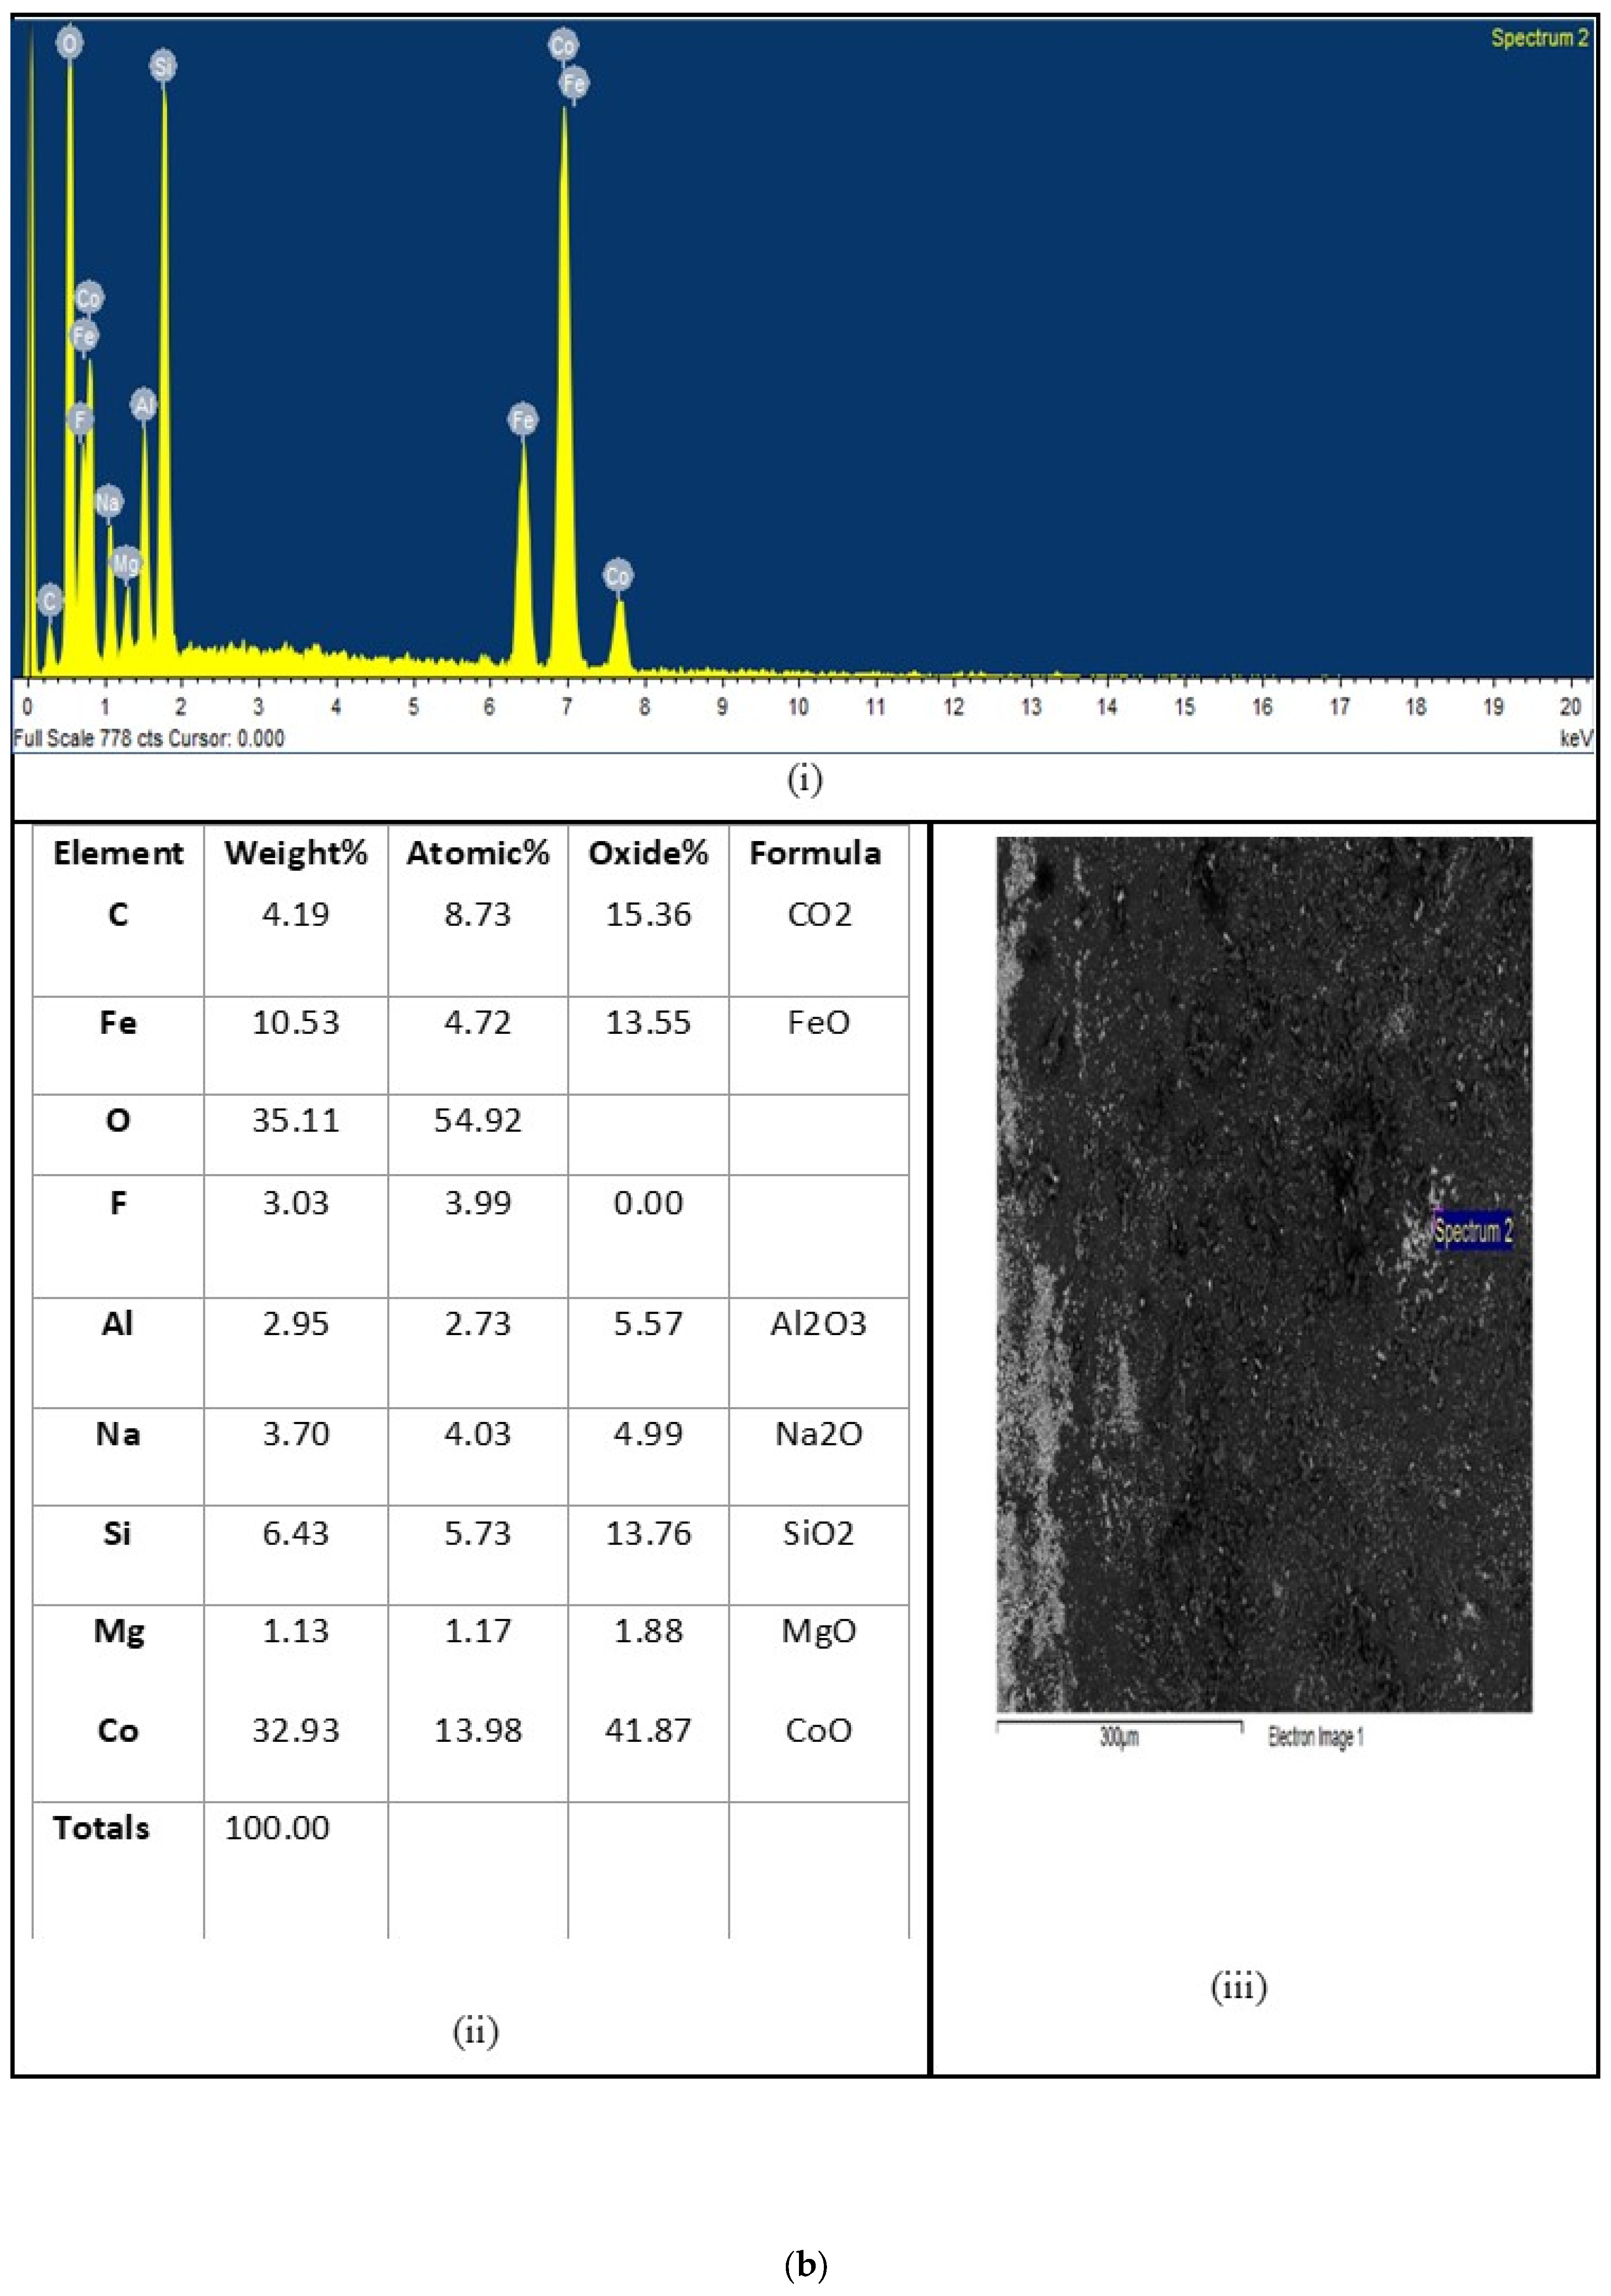The height and width of the screenshot is (2296, 1611).
Task: Click the 0.00 oxide value for F
Action: click(648, 1202)
